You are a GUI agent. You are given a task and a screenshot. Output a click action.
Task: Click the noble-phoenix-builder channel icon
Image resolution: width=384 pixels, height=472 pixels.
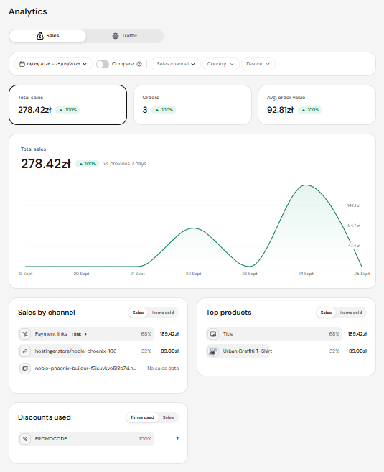tap(25, 368)
